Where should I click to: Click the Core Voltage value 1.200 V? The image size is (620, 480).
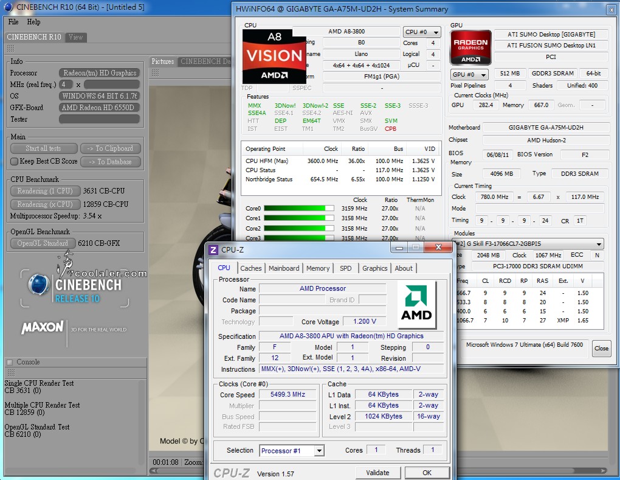pyautogui.click(x=365, y=321)
